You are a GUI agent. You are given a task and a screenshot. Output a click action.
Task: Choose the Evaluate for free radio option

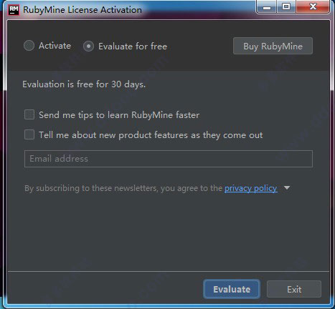point(88,46)
